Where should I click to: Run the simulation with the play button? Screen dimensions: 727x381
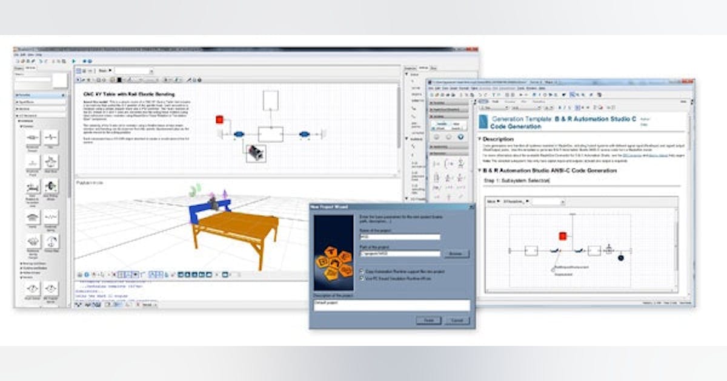tap(74, 60)
